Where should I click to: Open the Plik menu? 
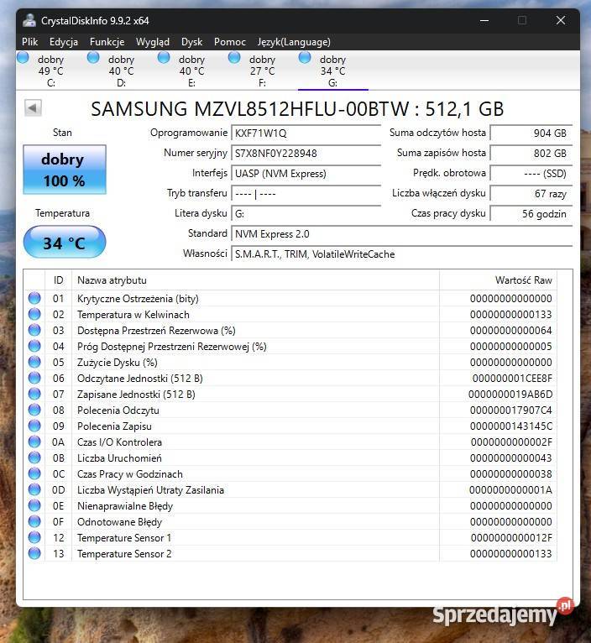(x=29, y=42)
